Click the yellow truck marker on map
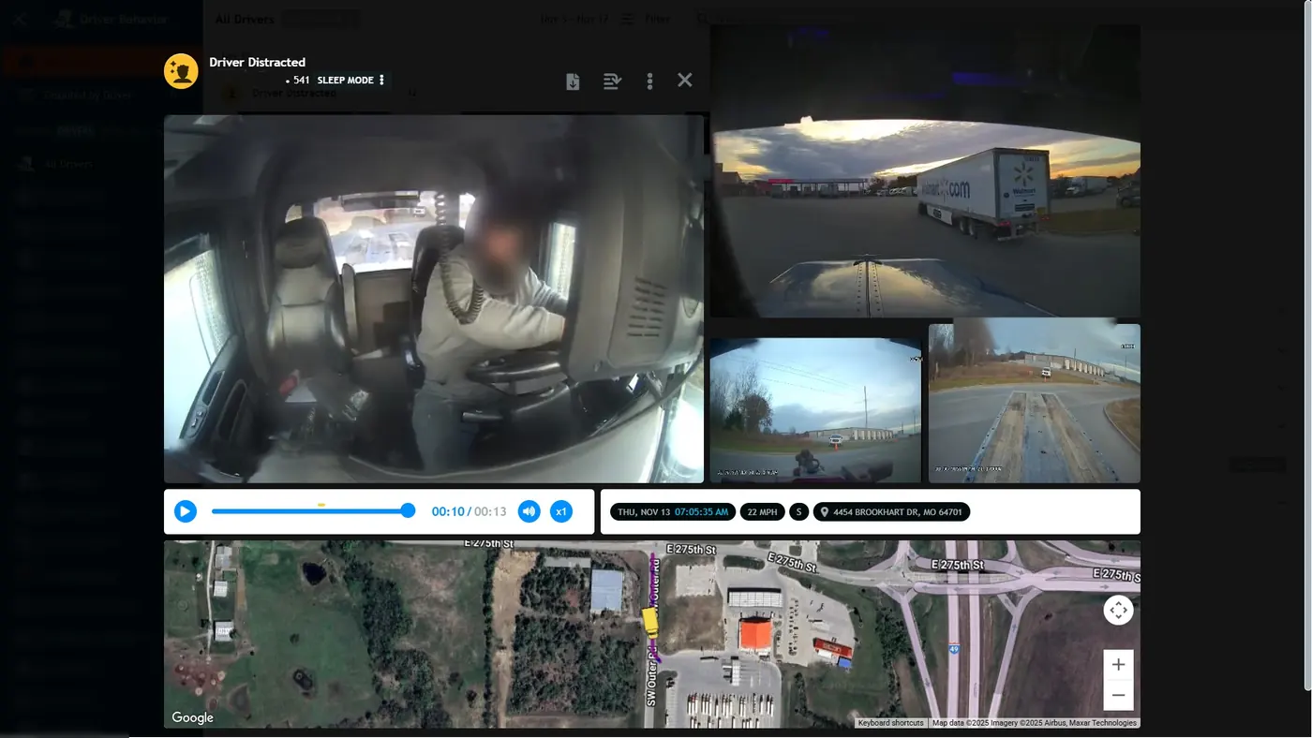Screen dimensions: 1312x738 [x=649, y=623]
